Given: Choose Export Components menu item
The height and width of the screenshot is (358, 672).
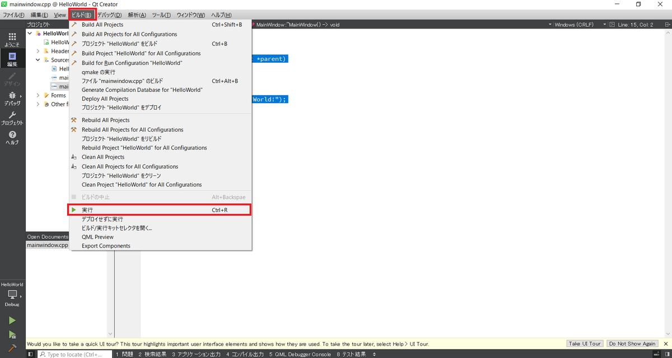Looking at the screenshot, I should (x=160, y=246).
